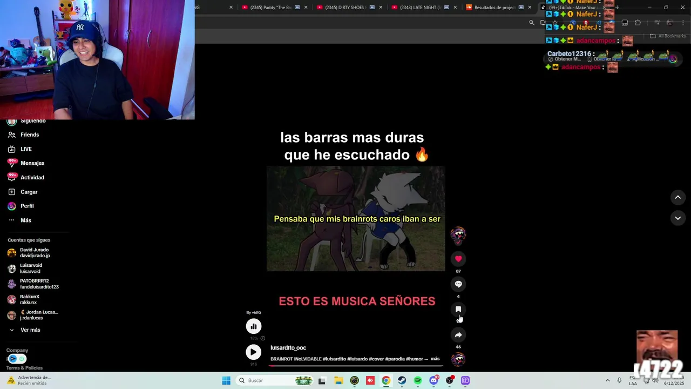
Task: Switch to Resultados de project SoundCloud tab
Action: pyautogui.click(x=493, y=8)
